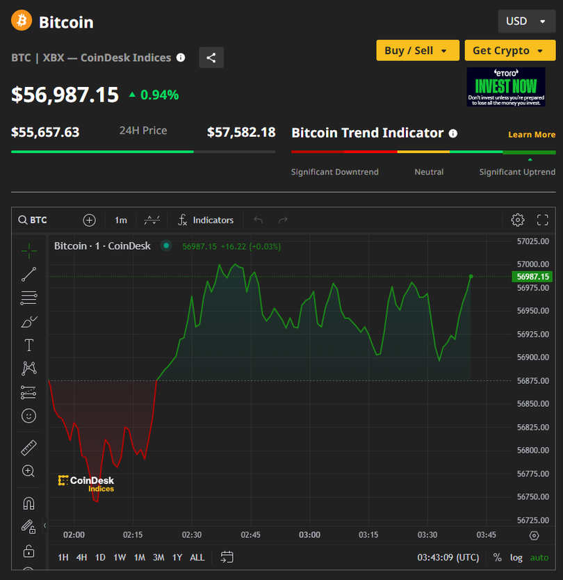Image resolution: width=563 pixels, height=580 pixels.
Task: Toggle percentage scale mode
Action: click(x=497, y=557)
